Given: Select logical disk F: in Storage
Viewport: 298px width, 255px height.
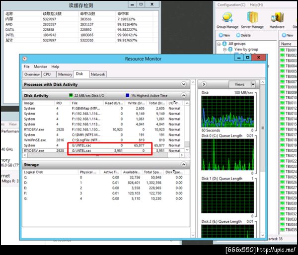Looking at the screenshot, I should pos(104,193).
